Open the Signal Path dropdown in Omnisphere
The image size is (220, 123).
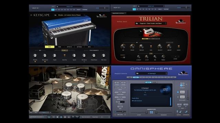click(120, 97)
